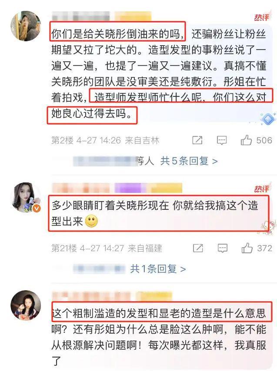Tap the orange verified V badge
The image size is (277, 371).
[x=37, y=209]
